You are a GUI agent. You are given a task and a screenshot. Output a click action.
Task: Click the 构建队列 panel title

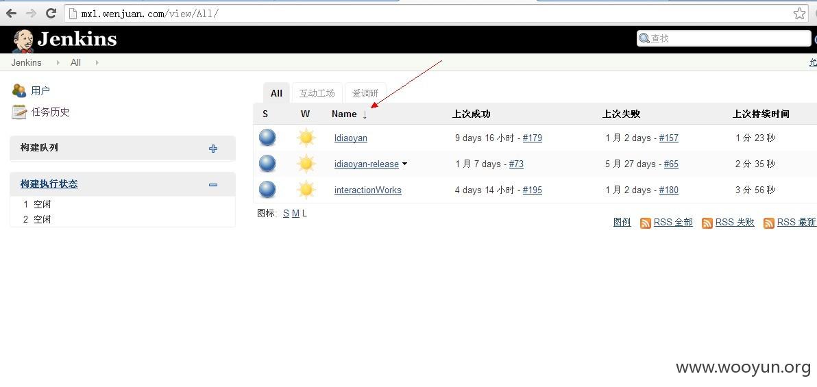39,148
